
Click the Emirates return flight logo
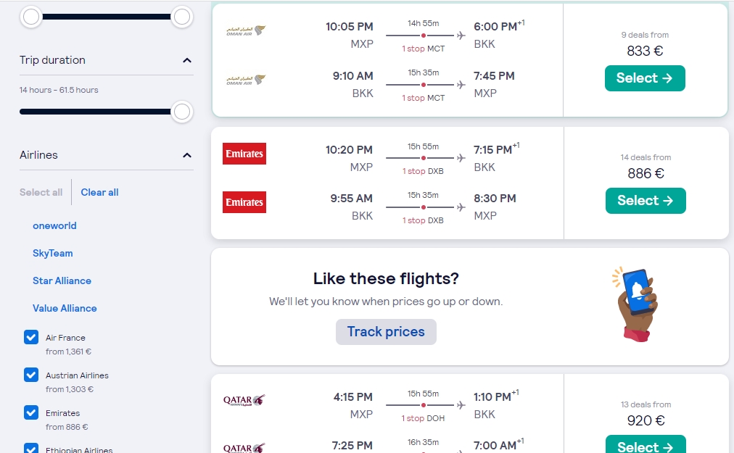click(244, 202)
